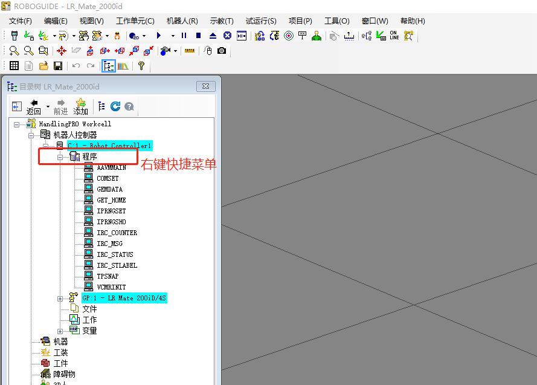537x385 pixels.
Task: Click the top view cube icon
Action: (x=90, y=51)
